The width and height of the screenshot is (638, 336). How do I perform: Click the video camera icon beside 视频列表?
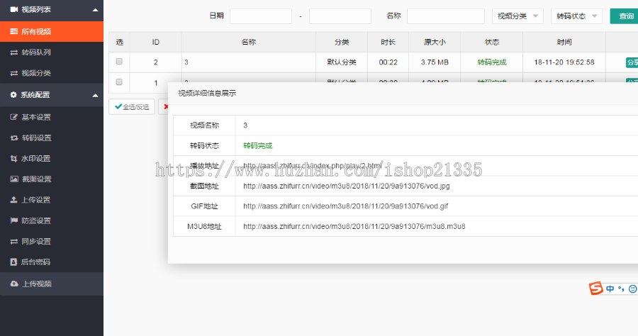[14, 9]
